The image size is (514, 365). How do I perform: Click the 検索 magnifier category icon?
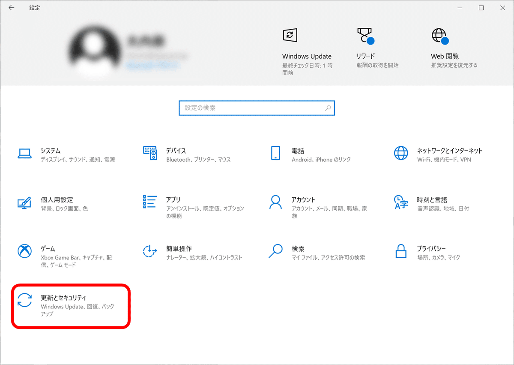point(275,251)
